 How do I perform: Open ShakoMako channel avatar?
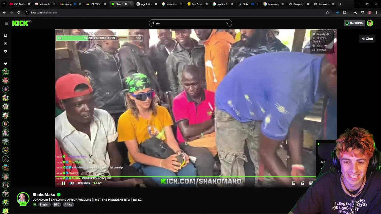(23, 199)
